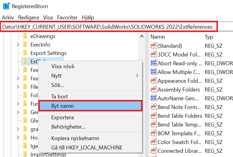The image size is (233, 157).
Task: Click the Registry Editor app icon in title bar
Action: [x=6, y=6]
